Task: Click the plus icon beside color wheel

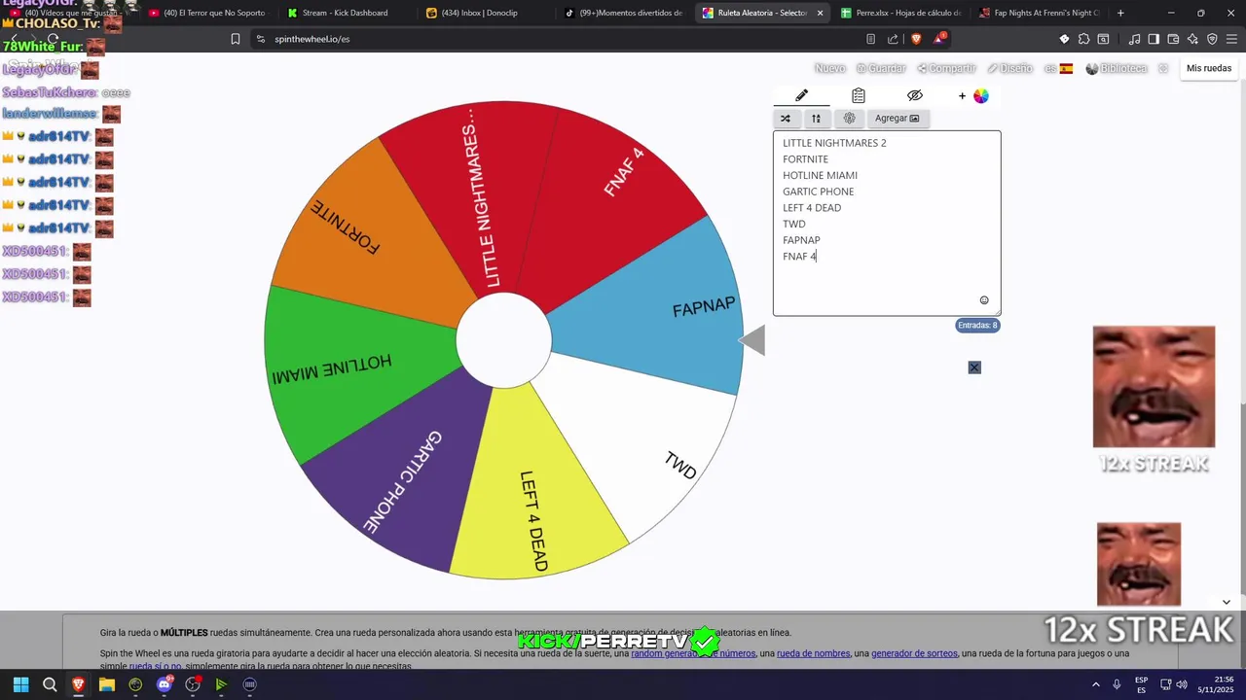Action: [962, 95]
